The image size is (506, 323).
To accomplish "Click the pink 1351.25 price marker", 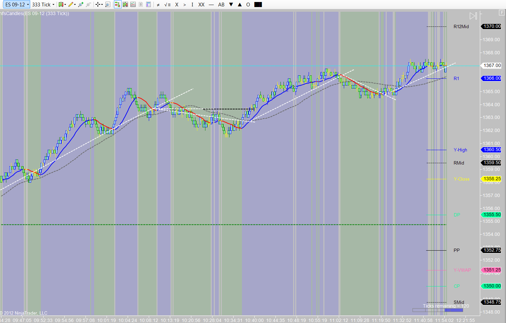I will coord(492,270).
